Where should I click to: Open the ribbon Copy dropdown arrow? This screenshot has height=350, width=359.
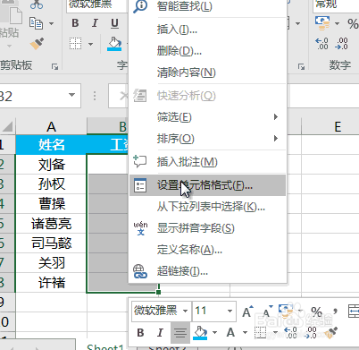(51, 23)
